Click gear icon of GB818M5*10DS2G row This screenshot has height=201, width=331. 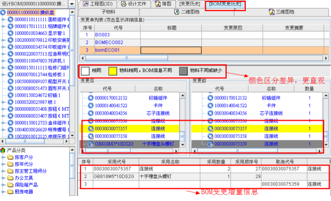point(91,143)
